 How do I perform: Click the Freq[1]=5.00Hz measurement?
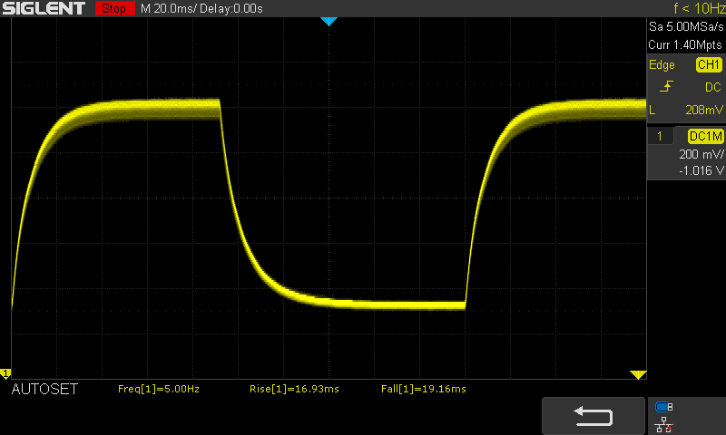tap(159, 390)
